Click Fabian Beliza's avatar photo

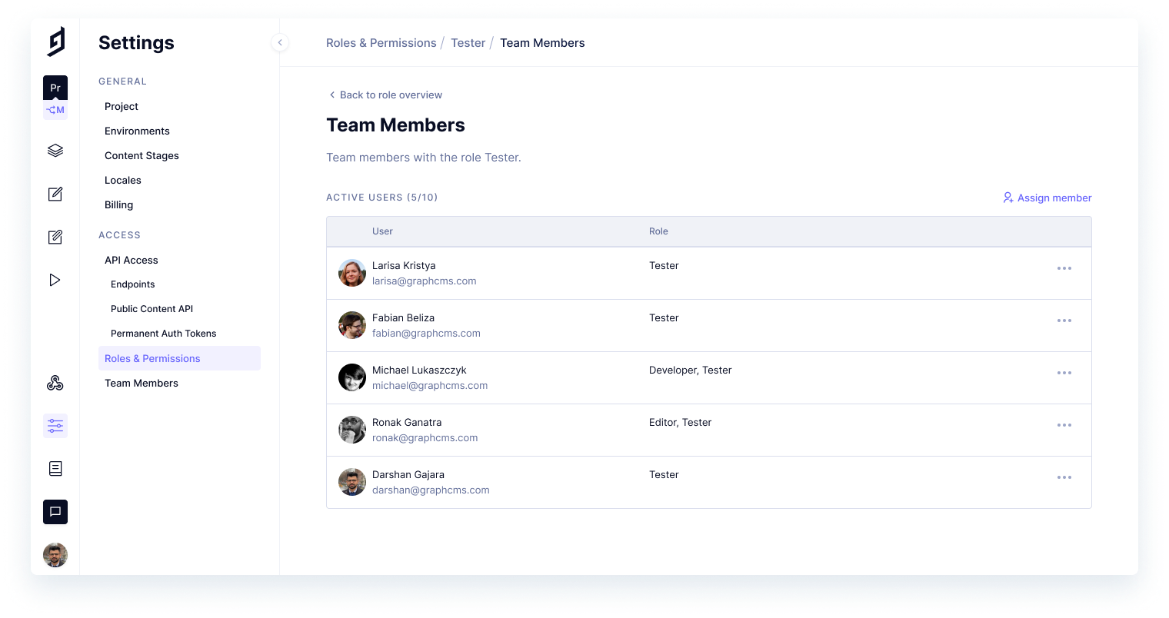(x=352, y=325)
